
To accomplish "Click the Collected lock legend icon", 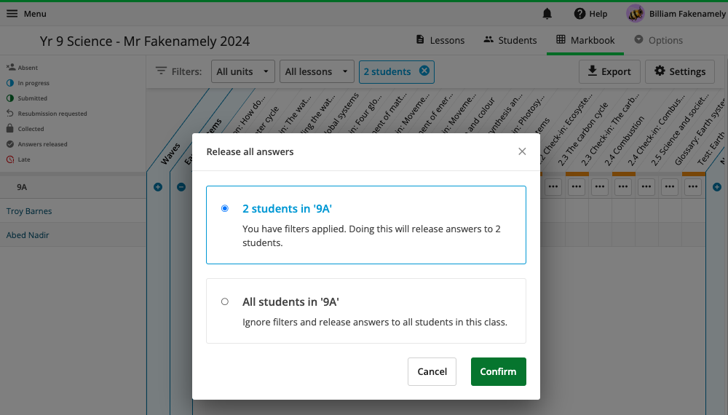I will pos(10,129).
